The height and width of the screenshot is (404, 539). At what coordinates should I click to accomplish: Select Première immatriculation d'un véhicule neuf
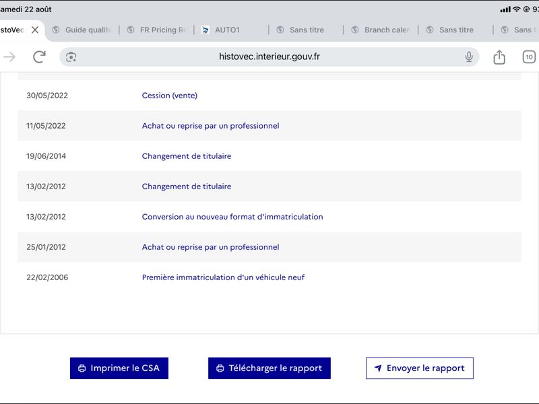click(x=223, y=277)
